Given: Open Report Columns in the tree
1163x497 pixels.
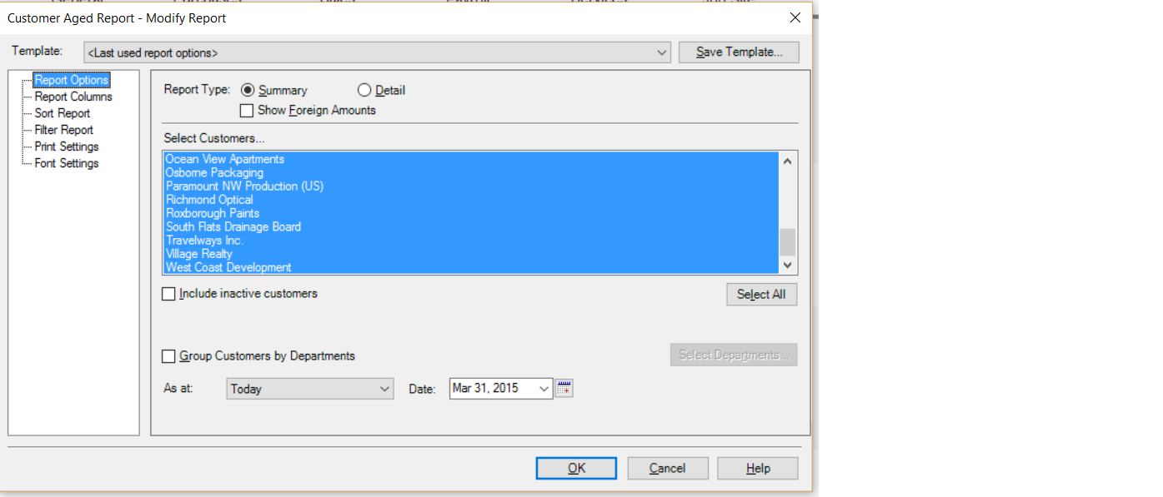Looking at the screenshot, I should pos(73,97).
